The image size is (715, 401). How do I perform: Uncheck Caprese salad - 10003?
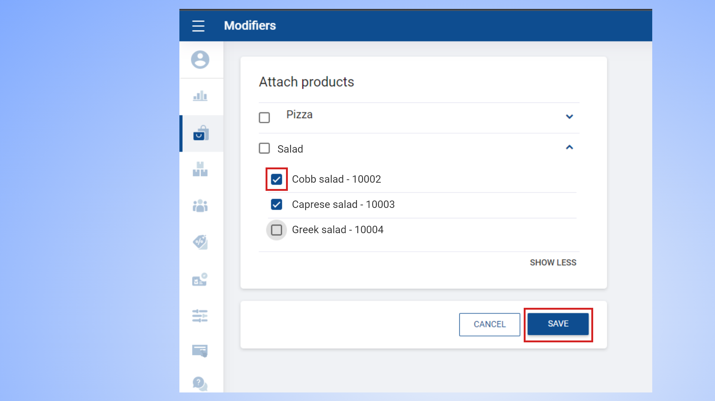(277, 205)
